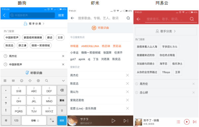This screenshot has height=127, width=199.
Task: Click the Kugou search input field
Action: coord(32,15)
